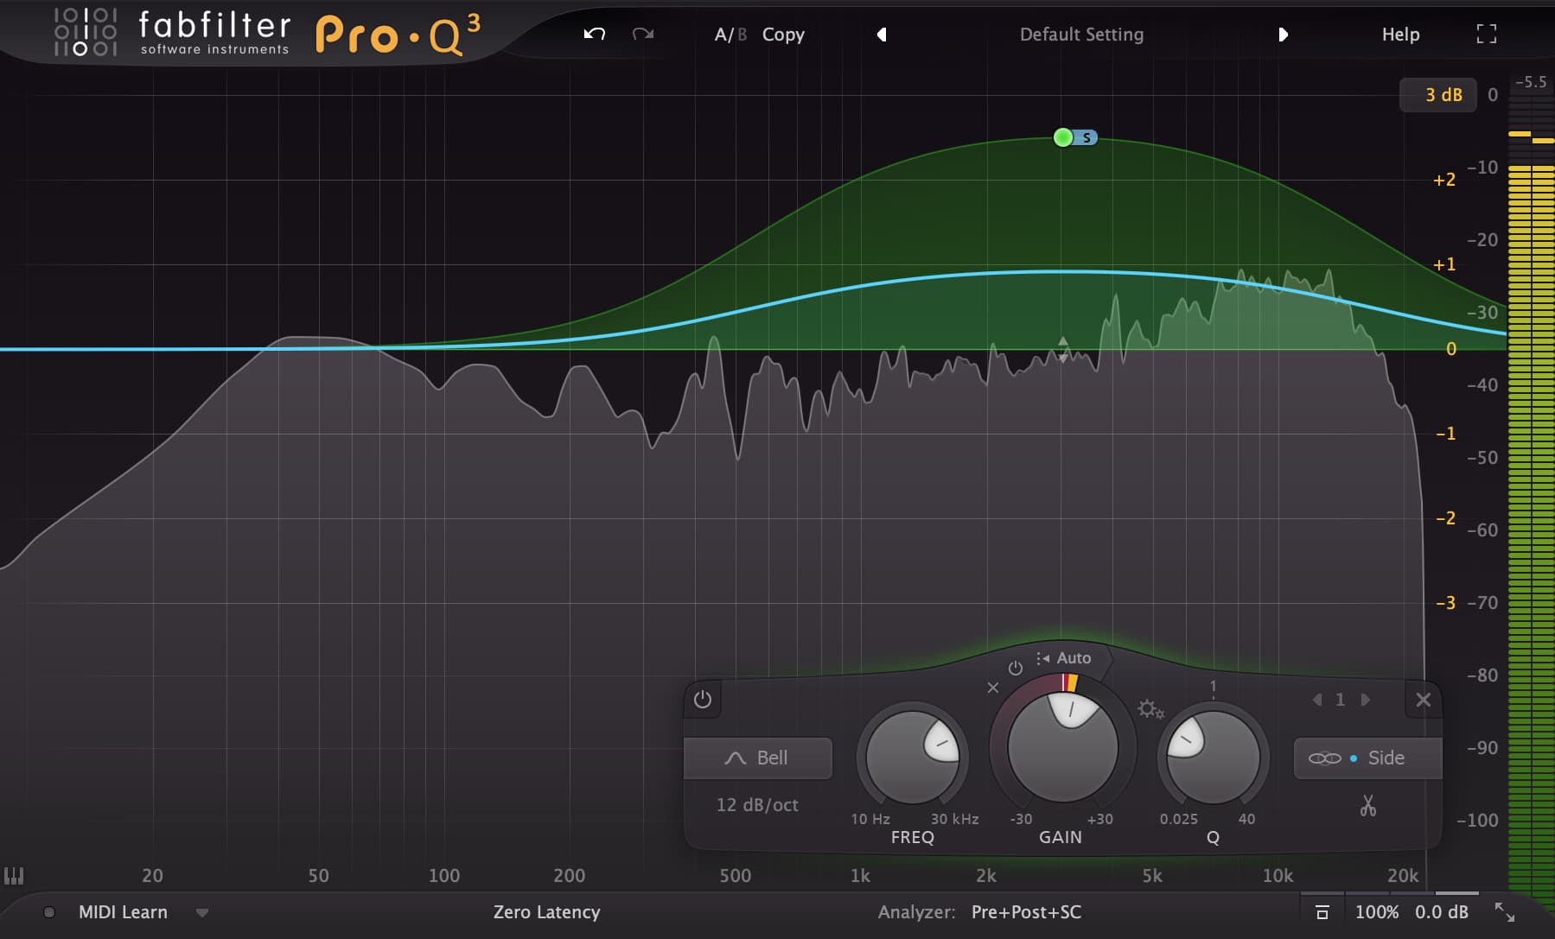
Task: Click the undo arrow icon
Action: [595, 34]
